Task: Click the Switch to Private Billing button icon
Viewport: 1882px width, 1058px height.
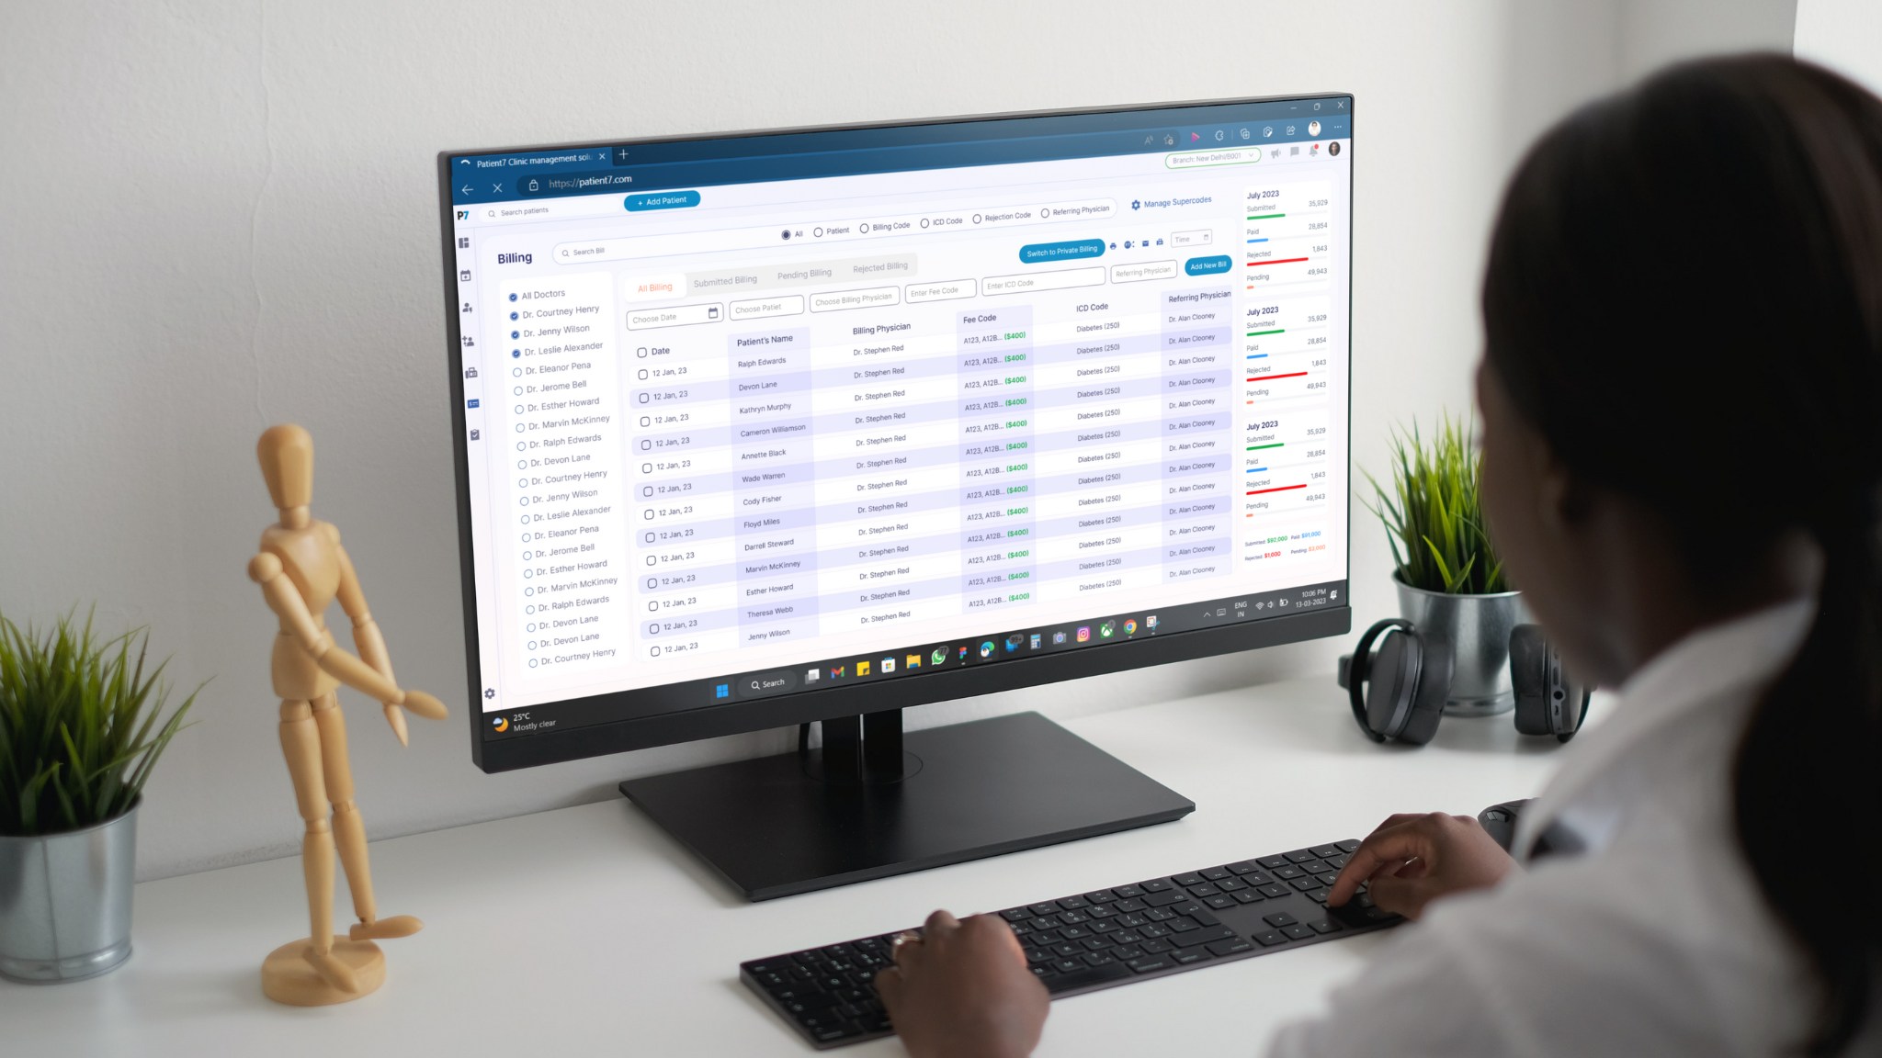Action: (x=1061, y=248)
